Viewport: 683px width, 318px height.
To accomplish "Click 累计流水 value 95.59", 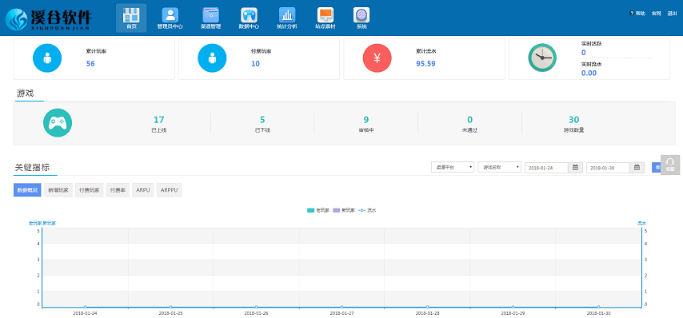I will (425, 63).
